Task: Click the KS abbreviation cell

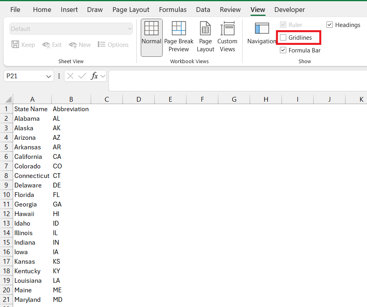Action: coord(71,261)
